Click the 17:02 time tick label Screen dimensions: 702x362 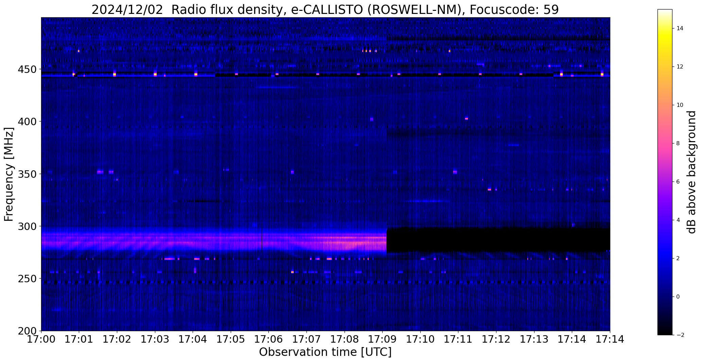117,339
